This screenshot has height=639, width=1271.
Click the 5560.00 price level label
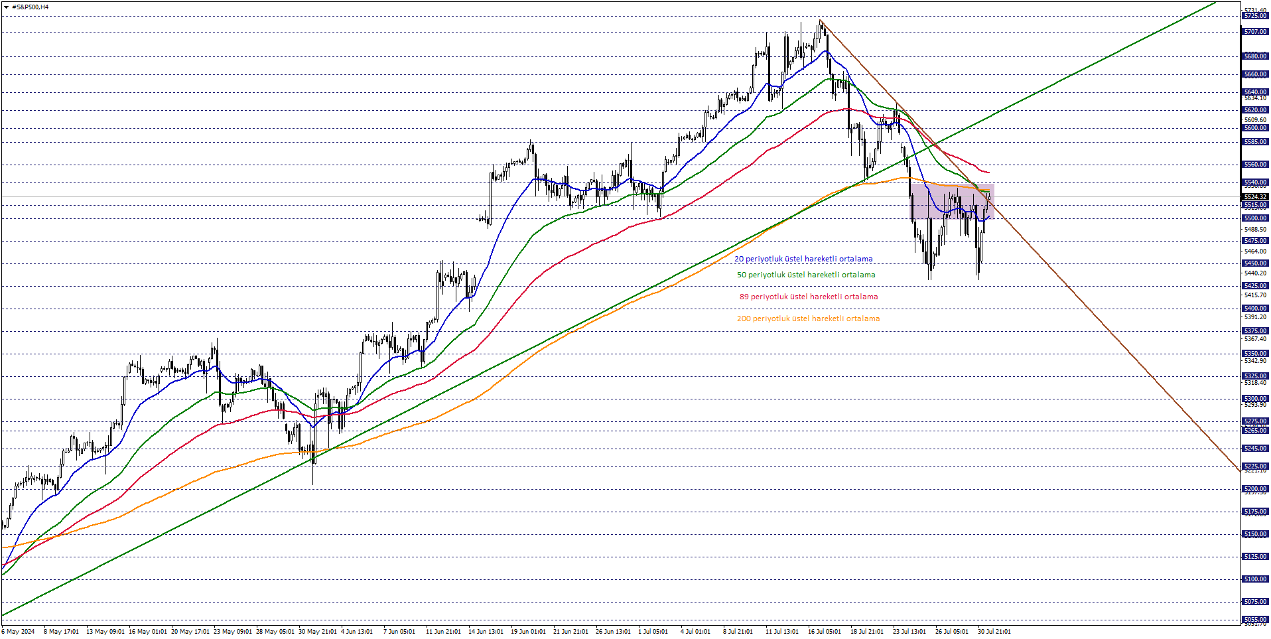coord(1255,165)
